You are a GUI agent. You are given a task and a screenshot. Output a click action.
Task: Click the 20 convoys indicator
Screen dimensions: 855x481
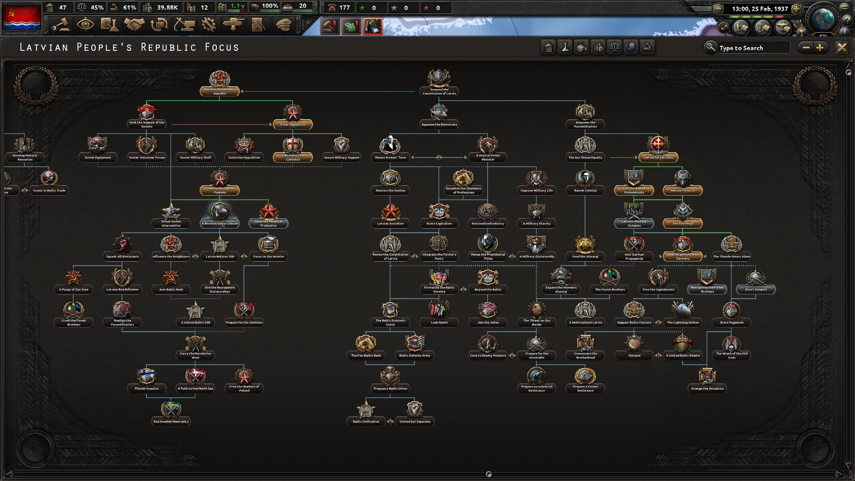296,7
